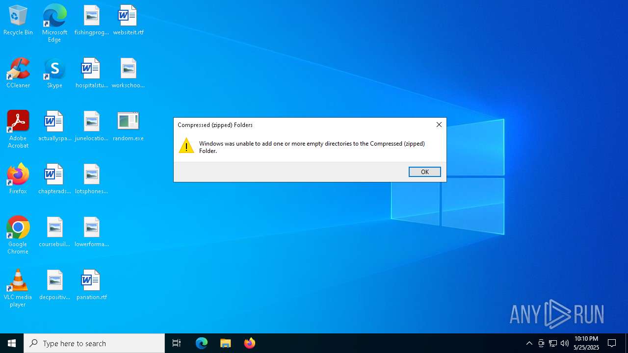Launch Firefox from the taskbar
This screenshot has width=628, height=353.
pyautogui.click(x=249, y=343)
